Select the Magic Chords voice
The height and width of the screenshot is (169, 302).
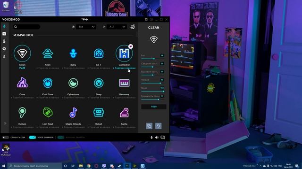click(73, 113)
